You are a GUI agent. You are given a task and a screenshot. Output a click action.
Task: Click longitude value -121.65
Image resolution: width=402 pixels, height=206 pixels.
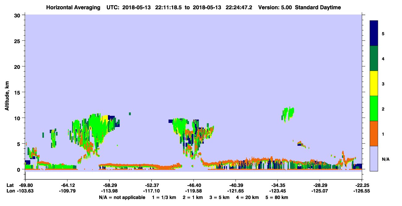pyautogui.click(x=236, y=191)
